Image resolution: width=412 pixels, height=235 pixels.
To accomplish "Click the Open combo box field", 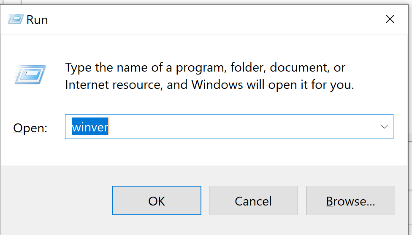I will tap(229, 126).
